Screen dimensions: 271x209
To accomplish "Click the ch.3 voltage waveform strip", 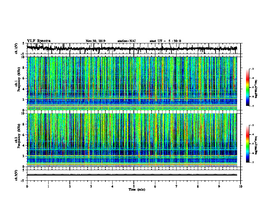I will tap(132, 175).
